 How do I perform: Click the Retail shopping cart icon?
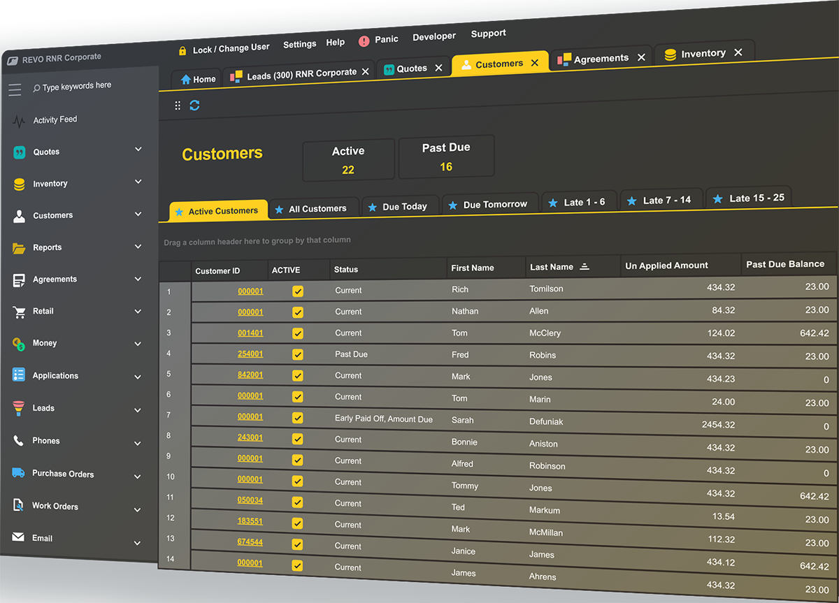19,312
